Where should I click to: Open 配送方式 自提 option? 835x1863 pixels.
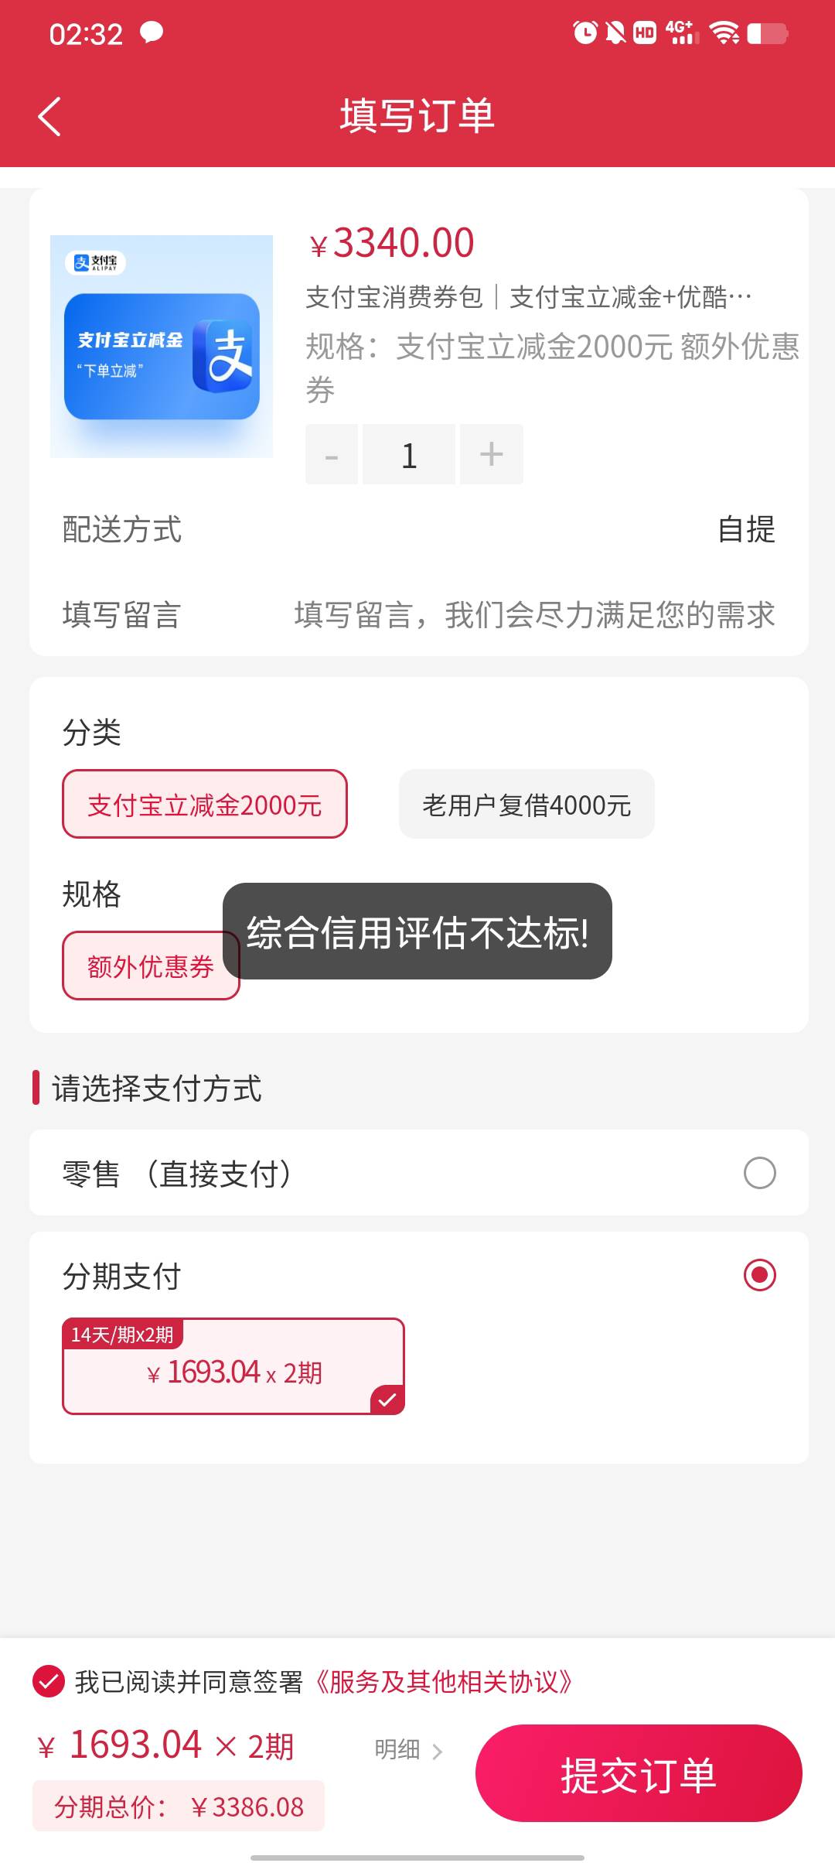745,530
